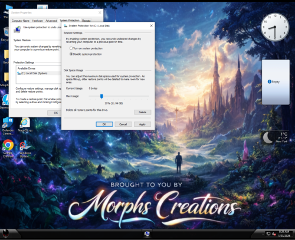Select Disable system protection radio button
The image size is (295, 240).
[x=71, y=54]
